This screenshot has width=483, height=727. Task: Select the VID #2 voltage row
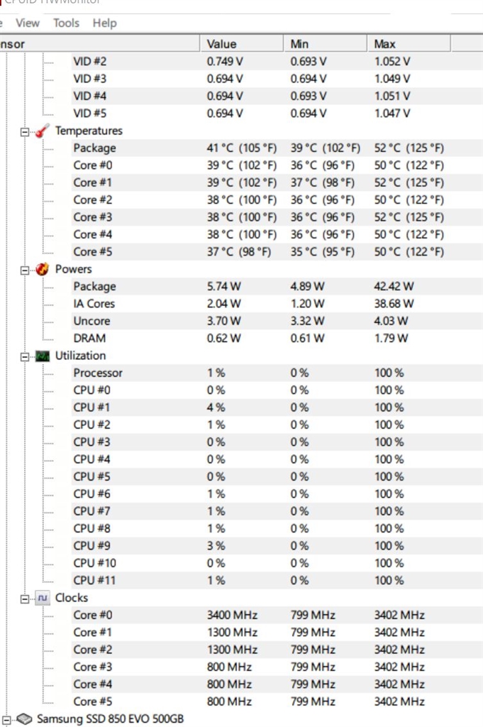(x=89, y=61)
